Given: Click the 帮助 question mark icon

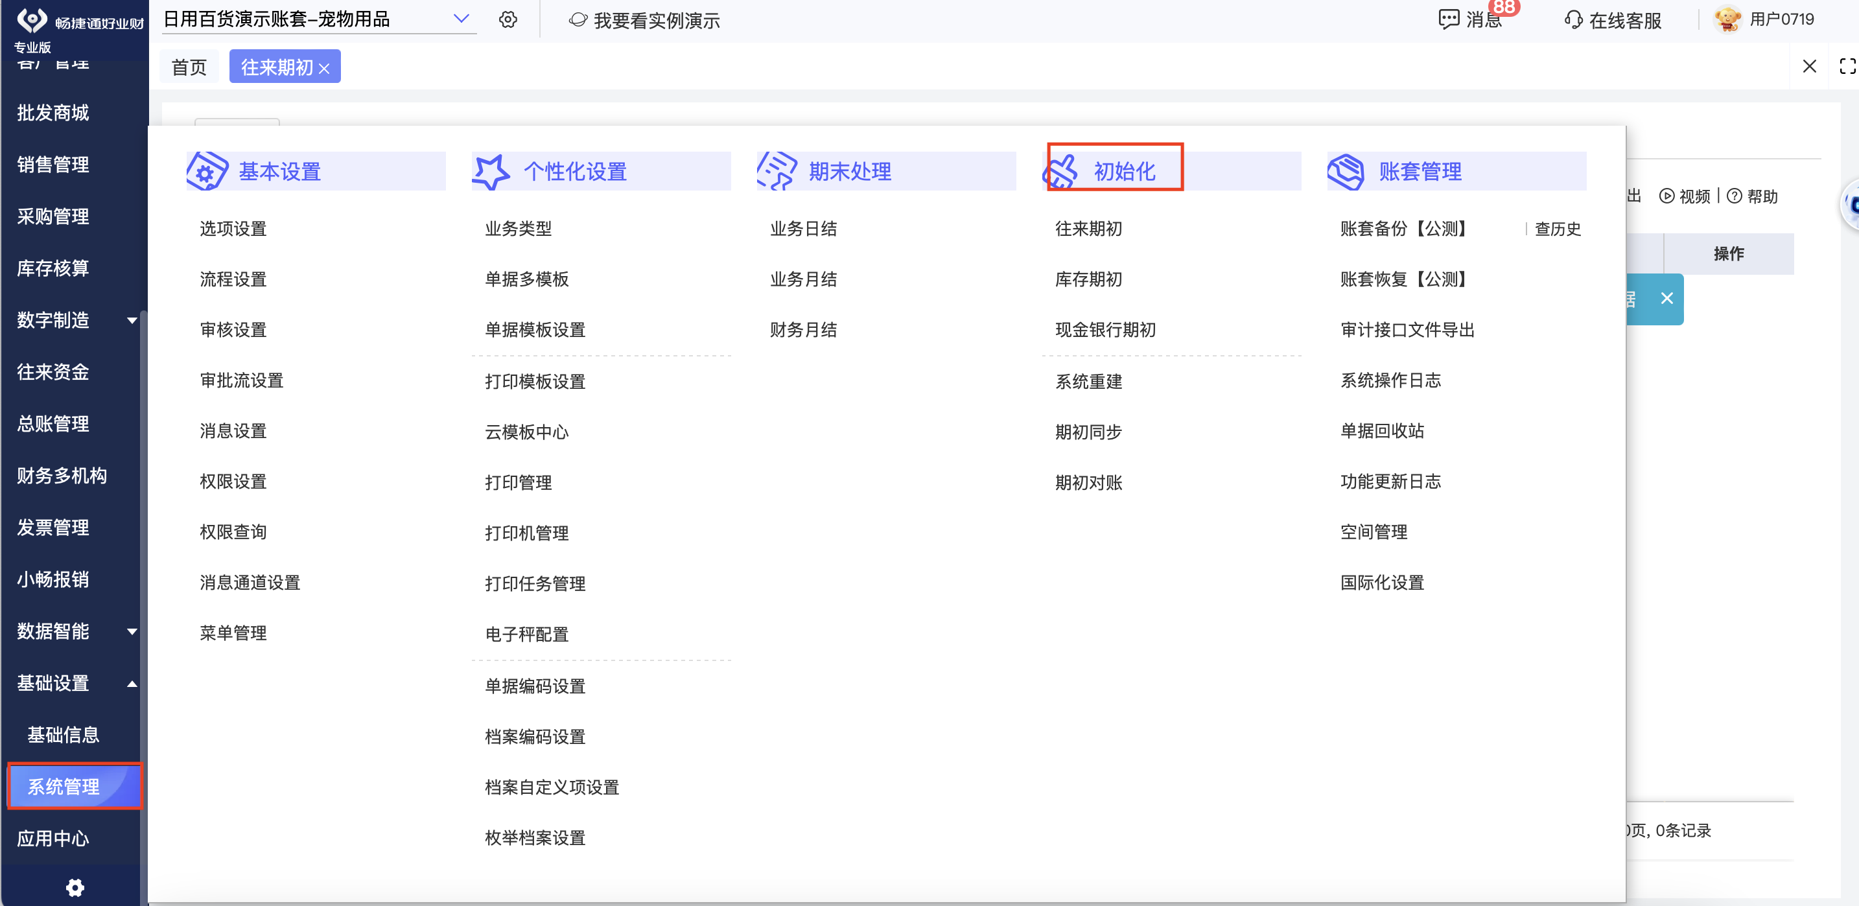Looking at the screenshot, I should point(1734,196).
